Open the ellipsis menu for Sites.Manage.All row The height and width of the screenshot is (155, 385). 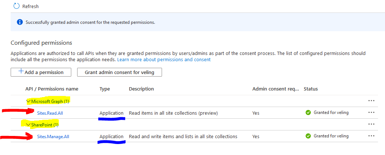[371, 136]
